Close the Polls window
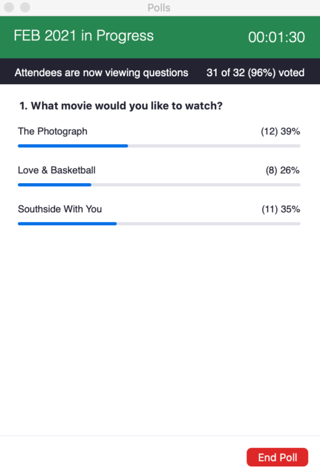This screenshot has width=320, height=475. click(9, 7)
